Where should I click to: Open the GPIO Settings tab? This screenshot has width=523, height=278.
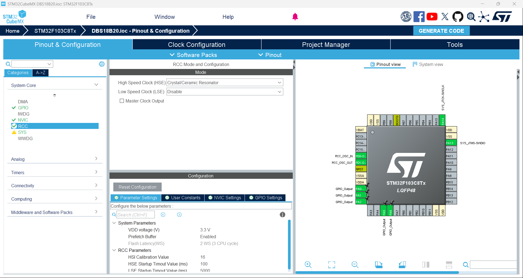point(265,198)
